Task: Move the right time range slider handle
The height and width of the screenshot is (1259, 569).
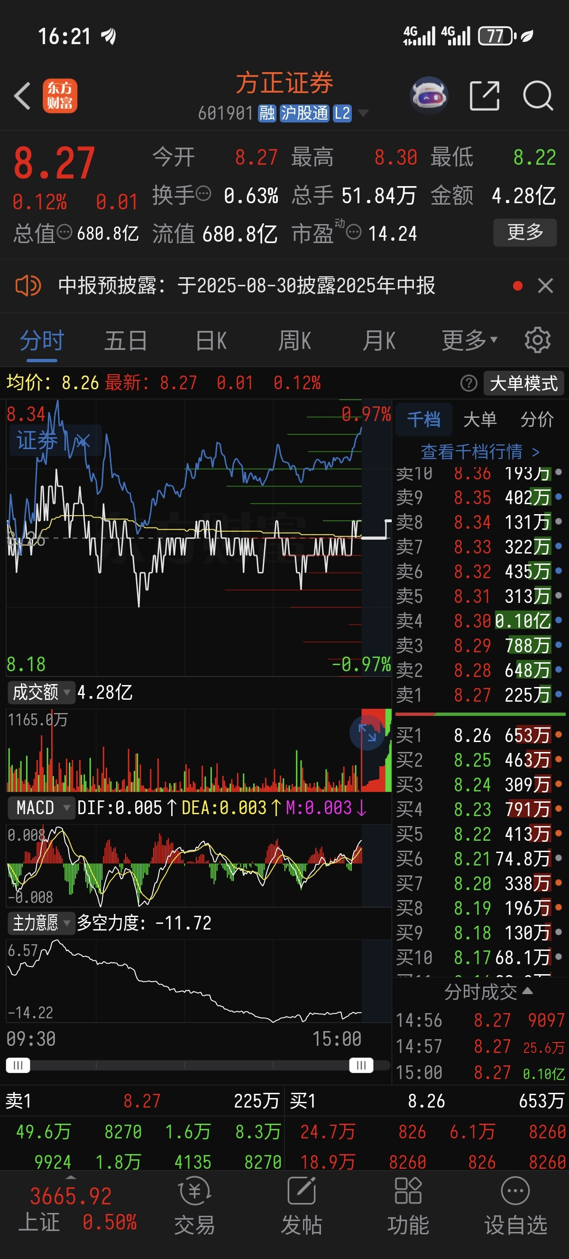Action: click(x=362, y=1065)
